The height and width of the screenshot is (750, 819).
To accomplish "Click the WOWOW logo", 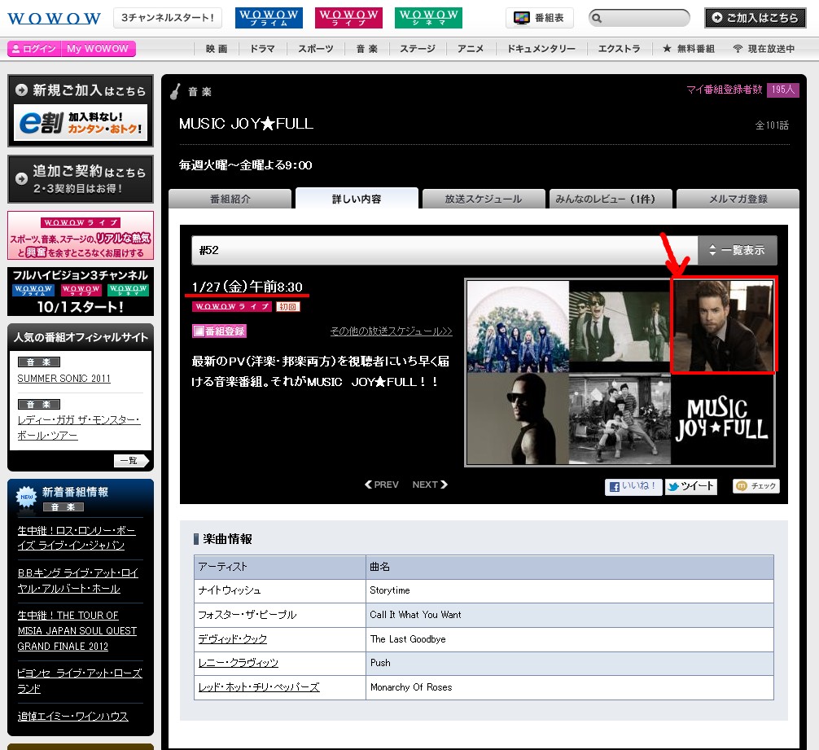I will tap(54, 19).
